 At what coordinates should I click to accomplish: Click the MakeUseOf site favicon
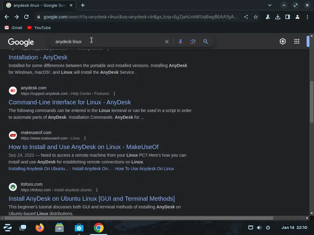(x=13, y=135)
